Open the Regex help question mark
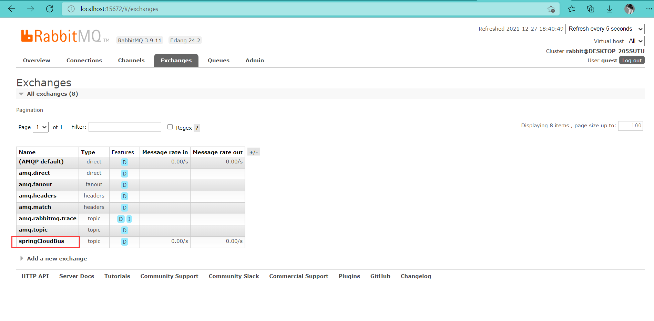Screen dimensions: 654x321 click(197, 128)
